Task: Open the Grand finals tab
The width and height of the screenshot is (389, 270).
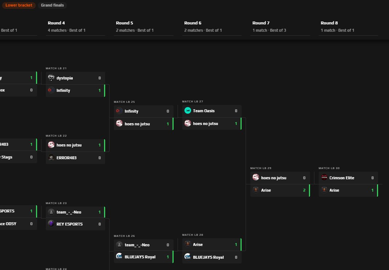Action: (52, 5)
